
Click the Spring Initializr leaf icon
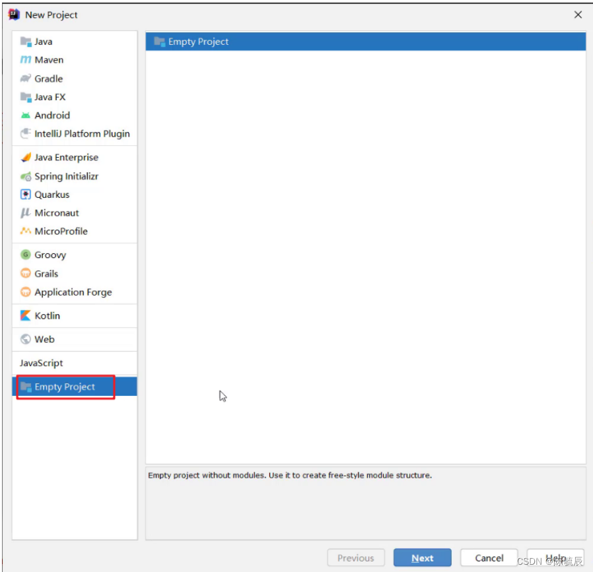tap(26, 176)
